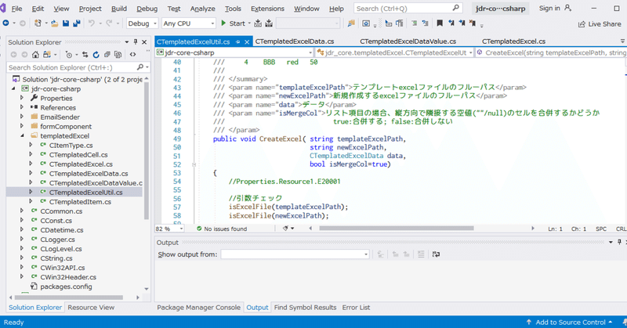Pin the Solution Explorer panel
627x328 pixels.
click(x=136, y=41)
